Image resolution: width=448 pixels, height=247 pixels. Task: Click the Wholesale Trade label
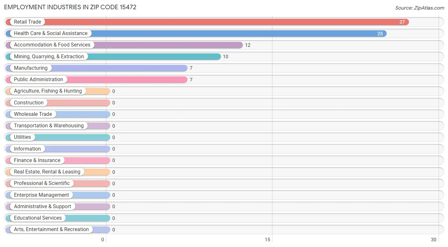[x=33, y=114]
